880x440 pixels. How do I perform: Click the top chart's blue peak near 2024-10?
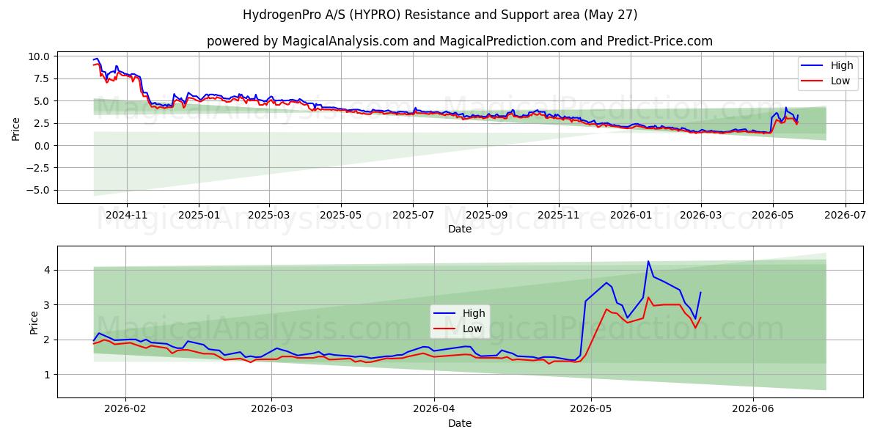pyautogui.click(x=97, y=59)
